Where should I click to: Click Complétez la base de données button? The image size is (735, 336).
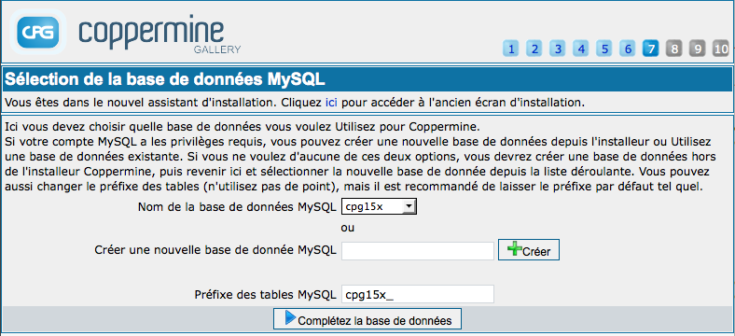click(367, 319)
